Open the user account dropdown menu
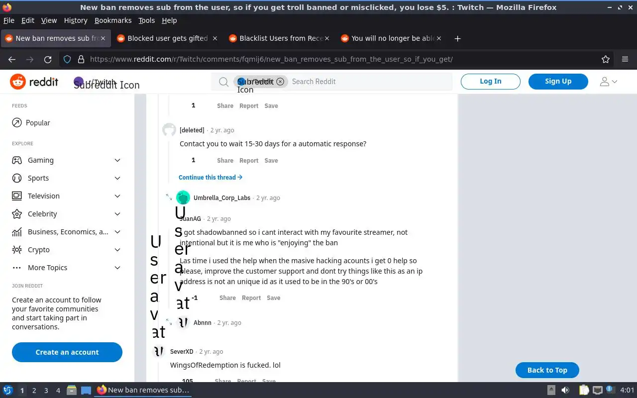This screenshot has width=637, height=398. click(608, 82)
